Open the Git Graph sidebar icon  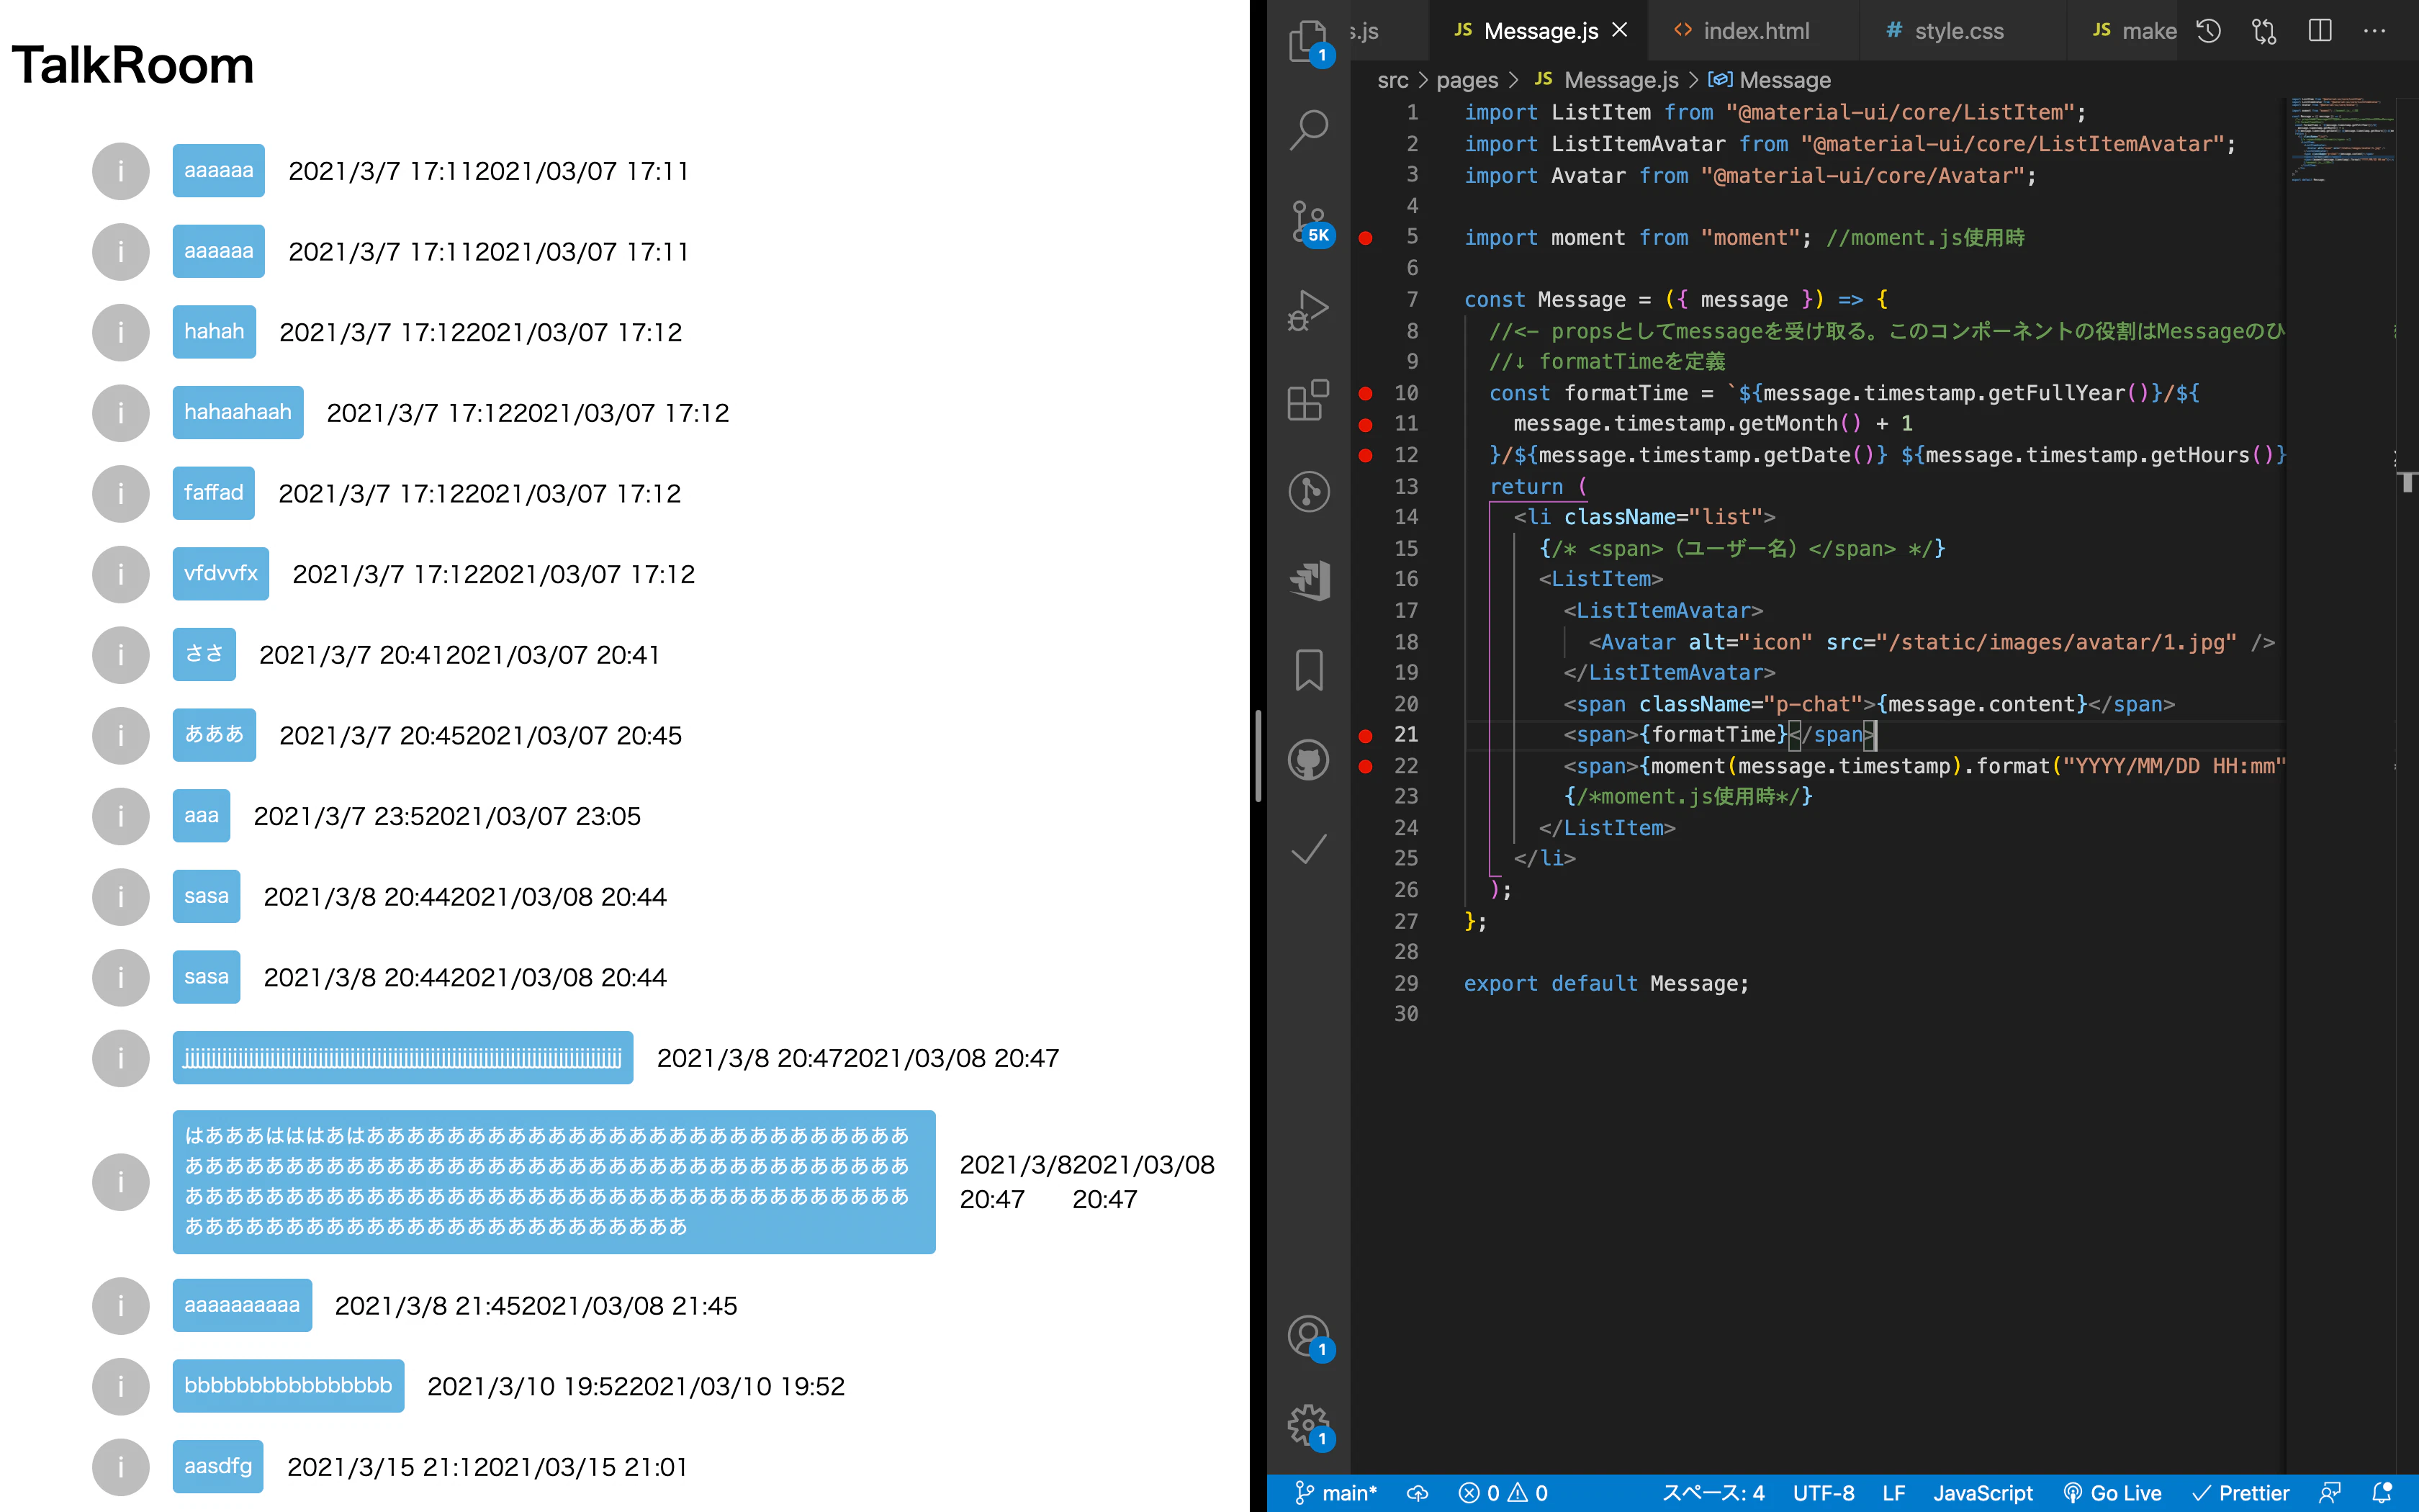[1308, 491]
